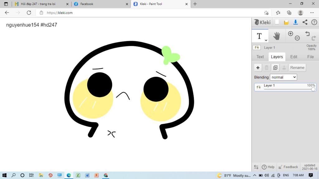The height and width of the screenshot is (179, 319).
Task: Close the Hỏi đáp 247 tab
Action: (x=67, y=4)
